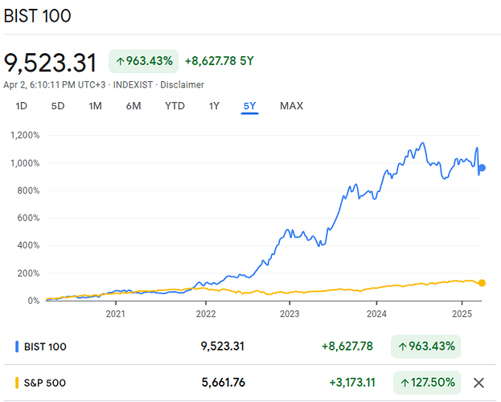Click the 963.43% gain badge near price
Viewport: 501px width, 402px height.
tap(144, 61)
